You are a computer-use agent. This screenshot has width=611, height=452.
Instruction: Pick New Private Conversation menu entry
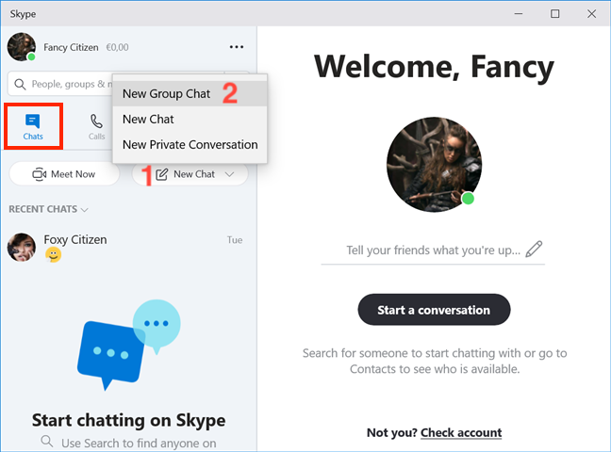(190, 144)
